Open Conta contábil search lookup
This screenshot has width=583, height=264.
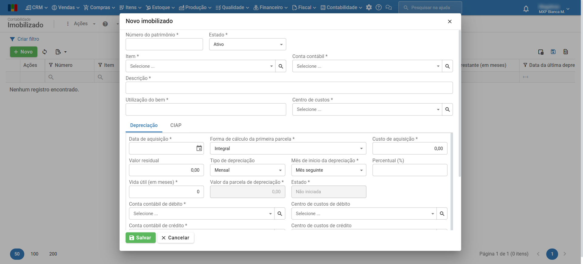click(x=447, y=66)
